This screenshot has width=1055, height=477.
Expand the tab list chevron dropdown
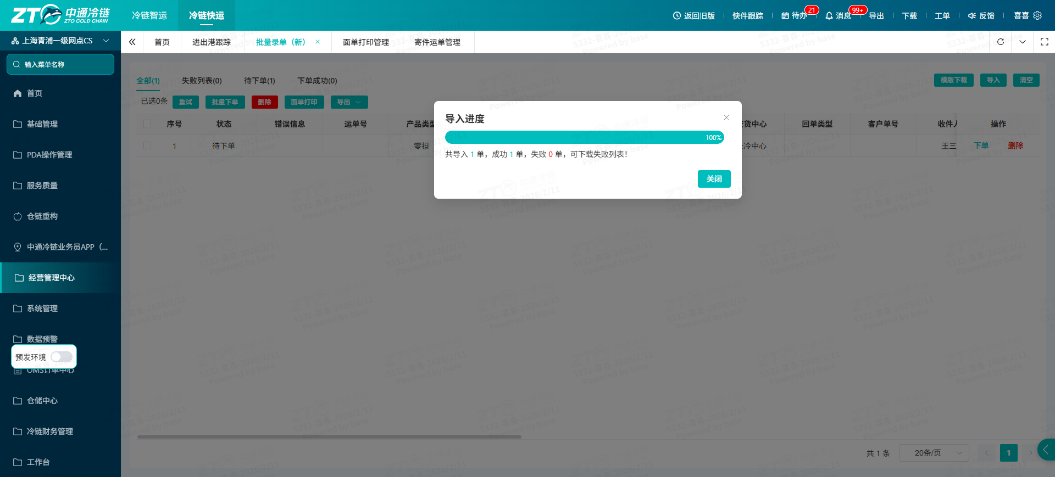(1023, 42)
